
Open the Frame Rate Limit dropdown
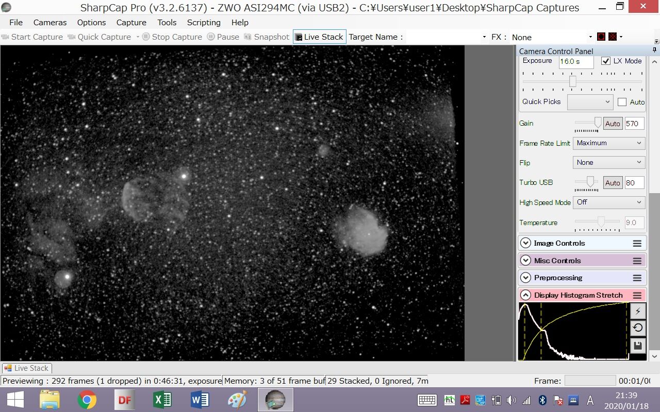click(x=609, y=143)
